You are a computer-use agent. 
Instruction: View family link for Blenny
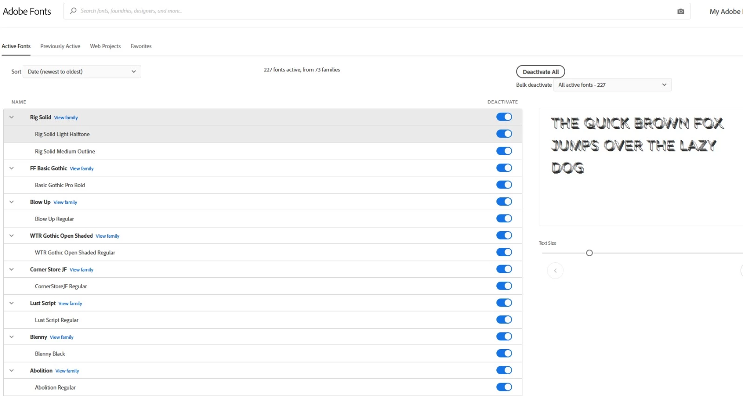[62, 338]
